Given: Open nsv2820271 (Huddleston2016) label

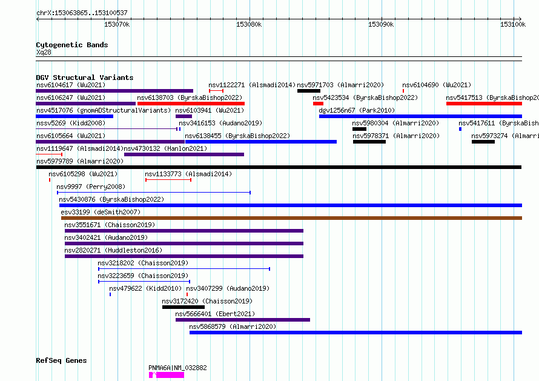Looking at the screenshot, I should (x=113, y=250).
